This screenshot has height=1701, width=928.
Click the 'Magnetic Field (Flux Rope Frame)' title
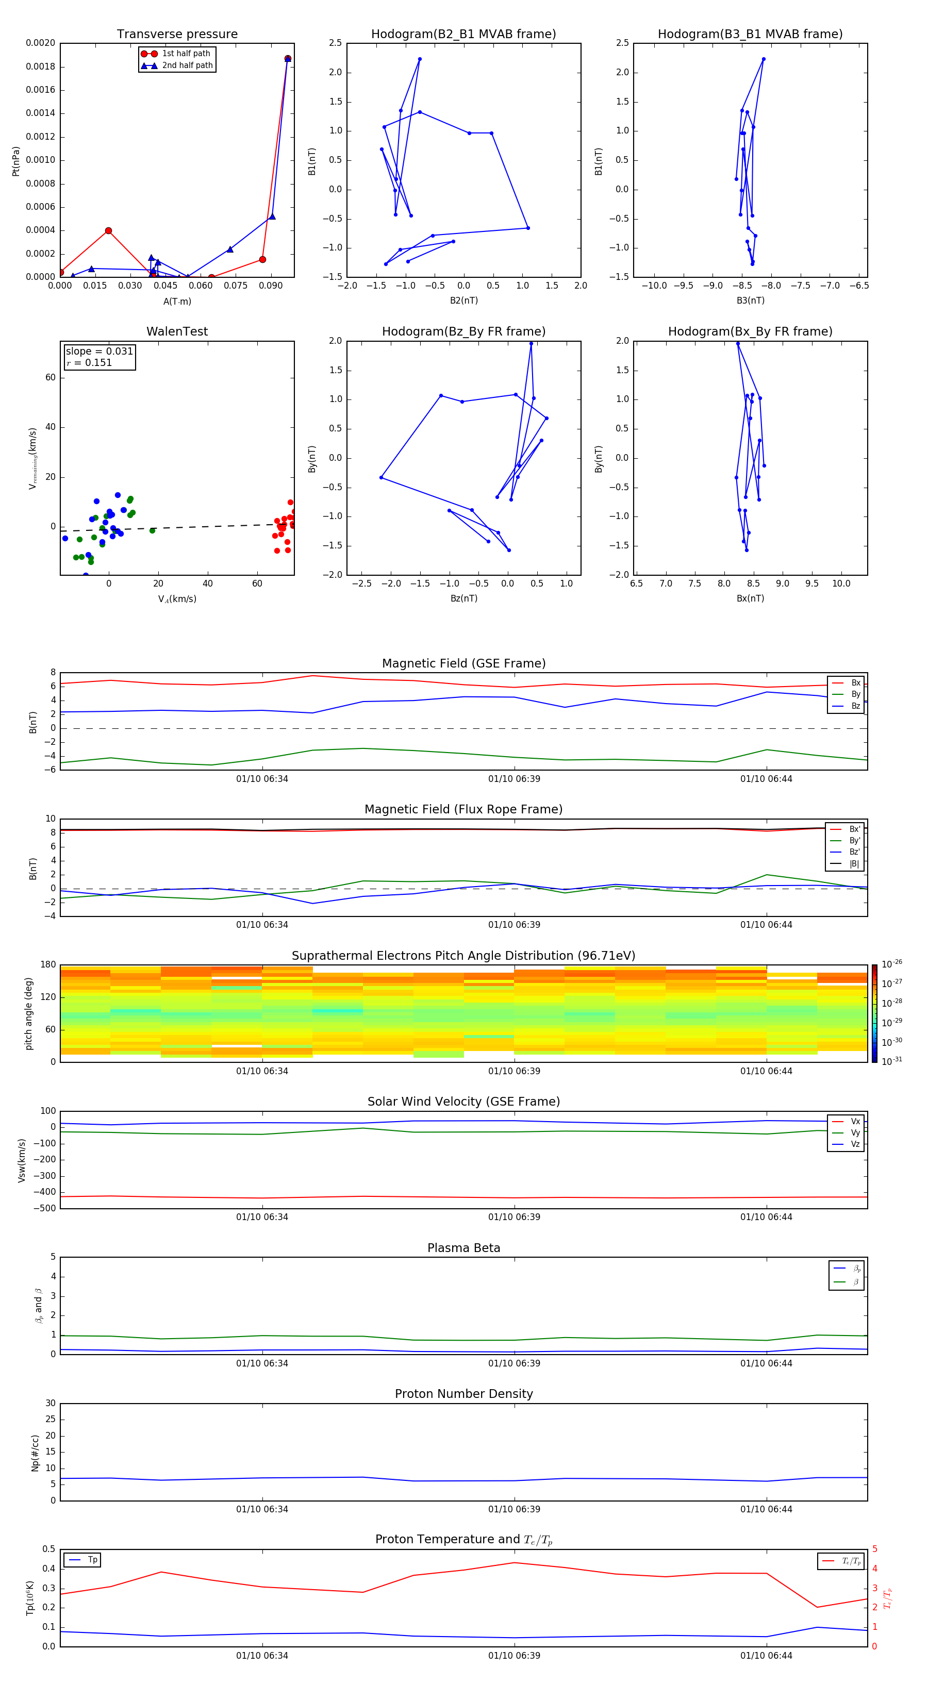pos(463,810)
